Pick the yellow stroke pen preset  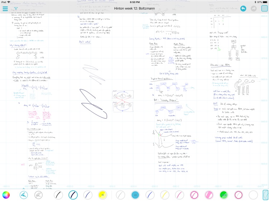pyautogui.click(x=164, y=195)
